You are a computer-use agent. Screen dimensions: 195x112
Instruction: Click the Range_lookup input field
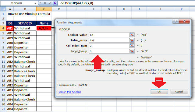109,51
